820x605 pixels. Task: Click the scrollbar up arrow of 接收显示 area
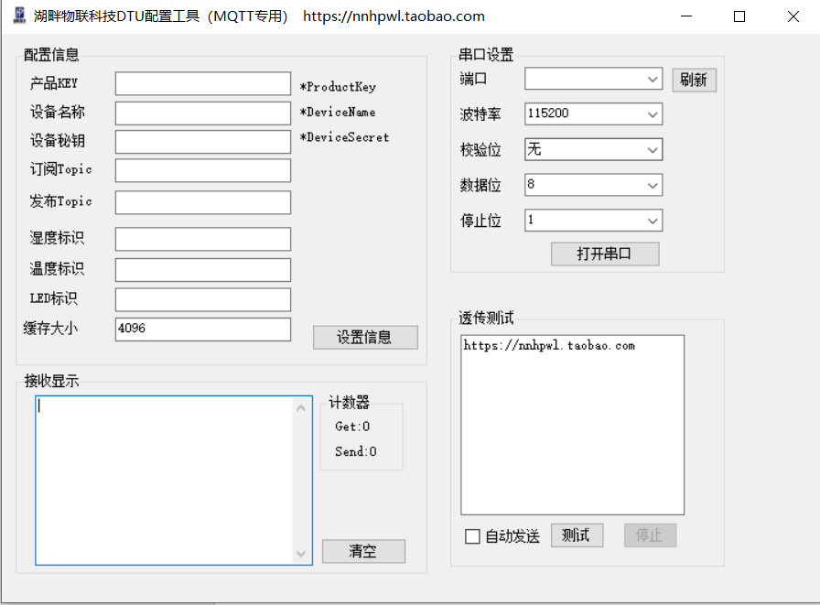coord(301,406)
